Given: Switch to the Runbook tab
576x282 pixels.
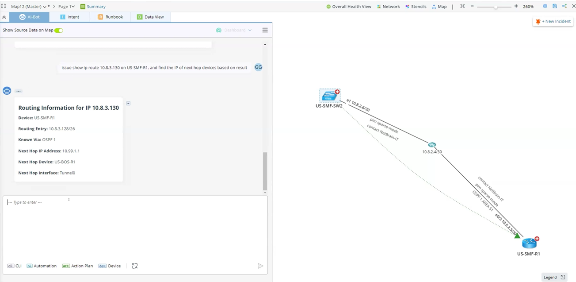Looking at the screenshot, I should tap(110, 17).
